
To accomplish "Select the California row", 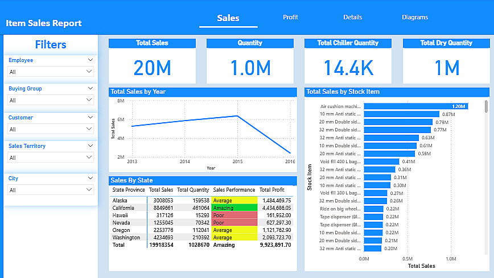I will pyautogui.click(x=201, y=208).
